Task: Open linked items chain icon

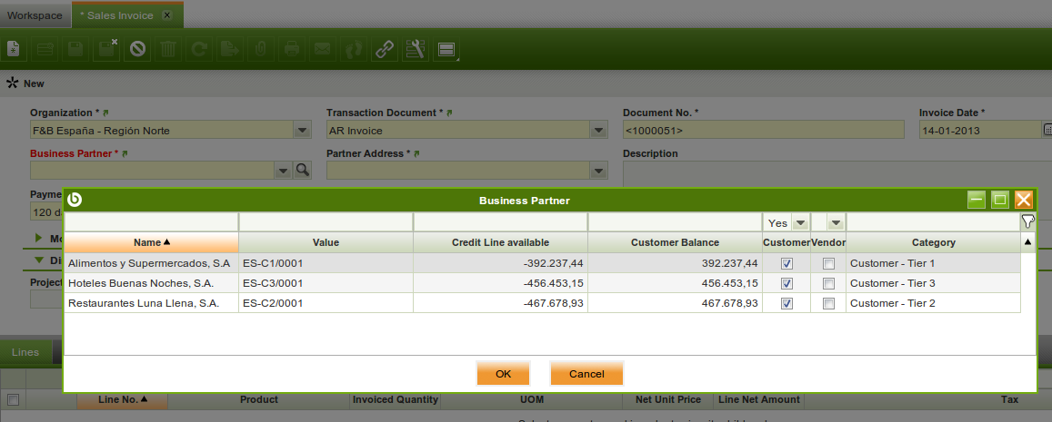Action: pyautogui.click(x=385, y=49)
